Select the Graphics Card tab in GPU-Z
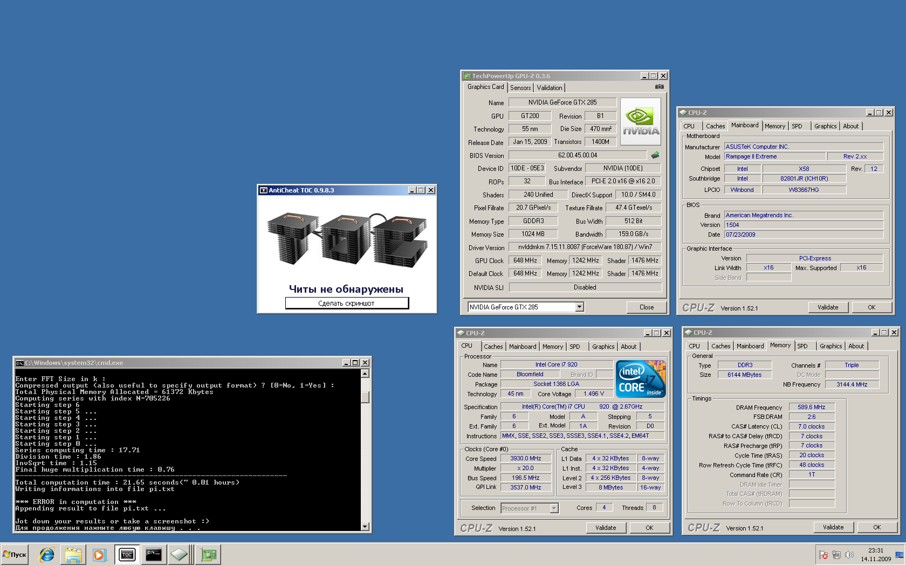The height and width of the screenshot is (566, 906). point(485,87)
